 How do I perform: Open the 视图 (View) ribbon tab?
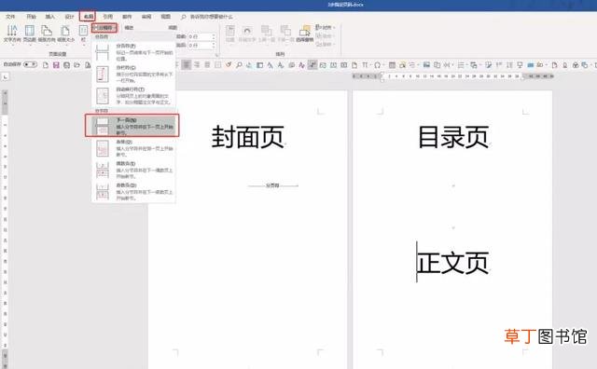(x=166, y=17)
